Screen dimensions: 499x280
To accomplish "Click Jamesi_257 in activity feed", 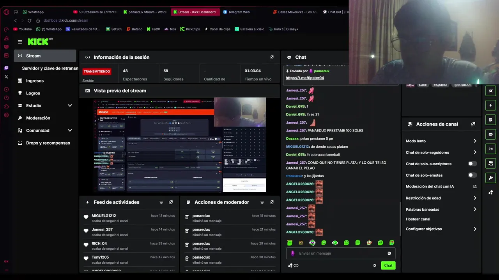I will tap(102, 229).
